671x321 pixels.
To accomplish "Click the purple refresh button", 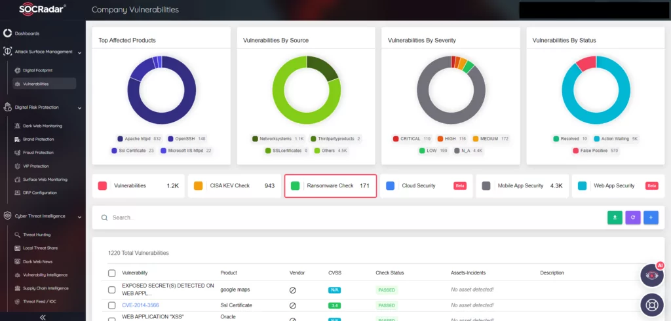I will pos(633,217).
